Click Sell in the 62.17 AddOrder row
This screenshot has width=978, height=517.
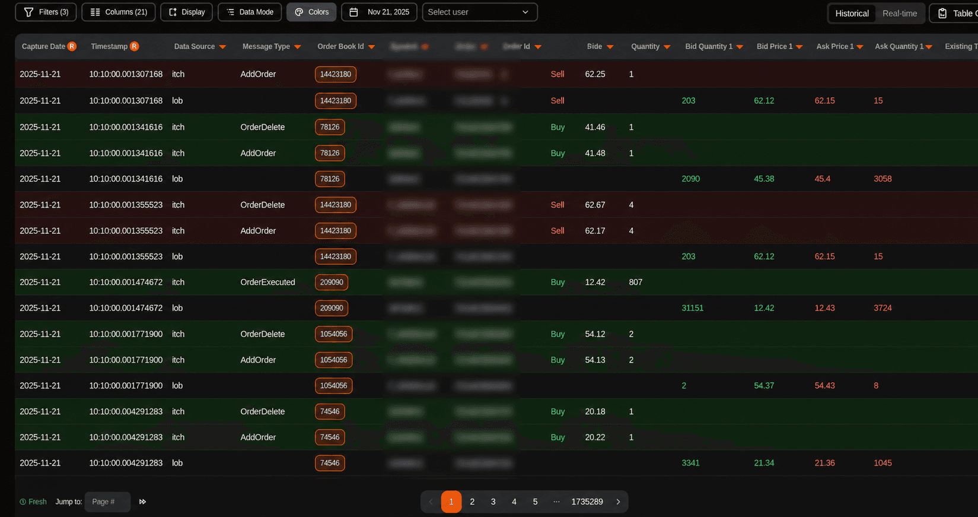[558, 231]
